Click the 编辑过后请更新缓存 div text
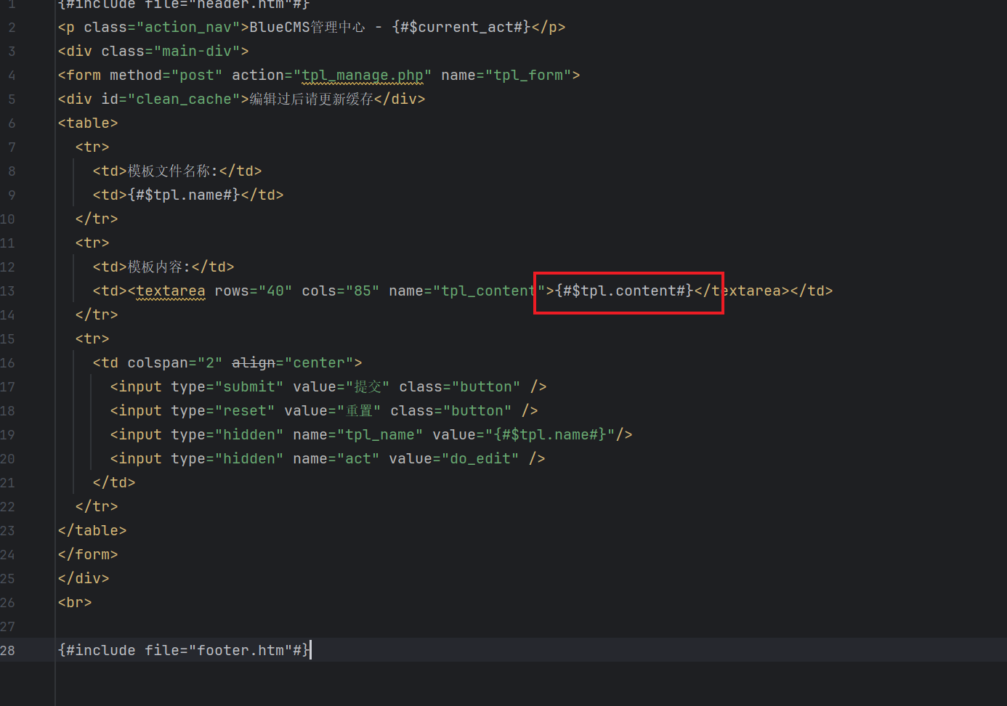Screen dimensions: 1007x706 312,100
